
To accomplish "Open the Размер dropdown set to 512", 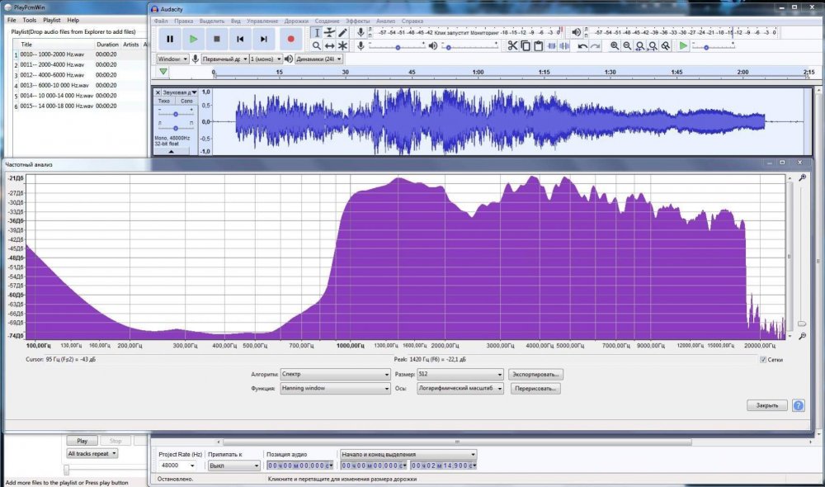I will (x=460, y=374).
